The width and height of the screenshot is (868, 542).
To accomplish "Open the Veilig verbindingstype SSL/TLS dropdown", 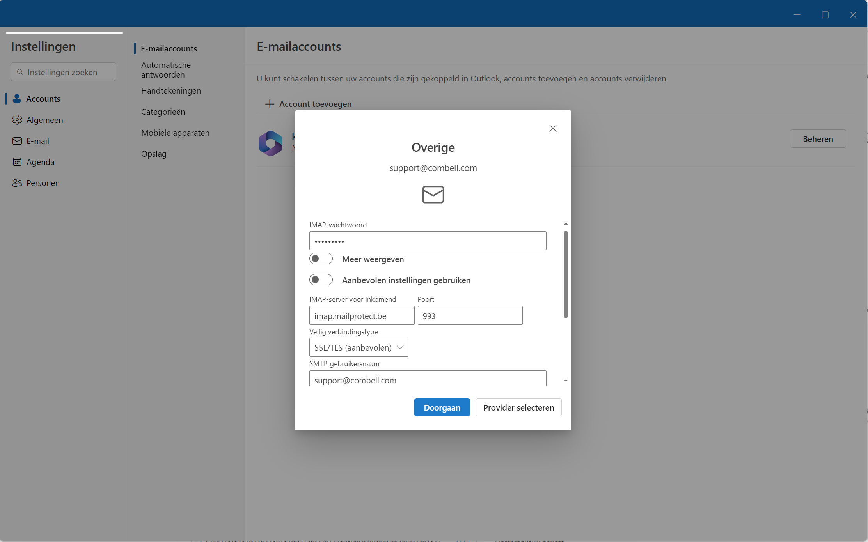I will 359,347.
